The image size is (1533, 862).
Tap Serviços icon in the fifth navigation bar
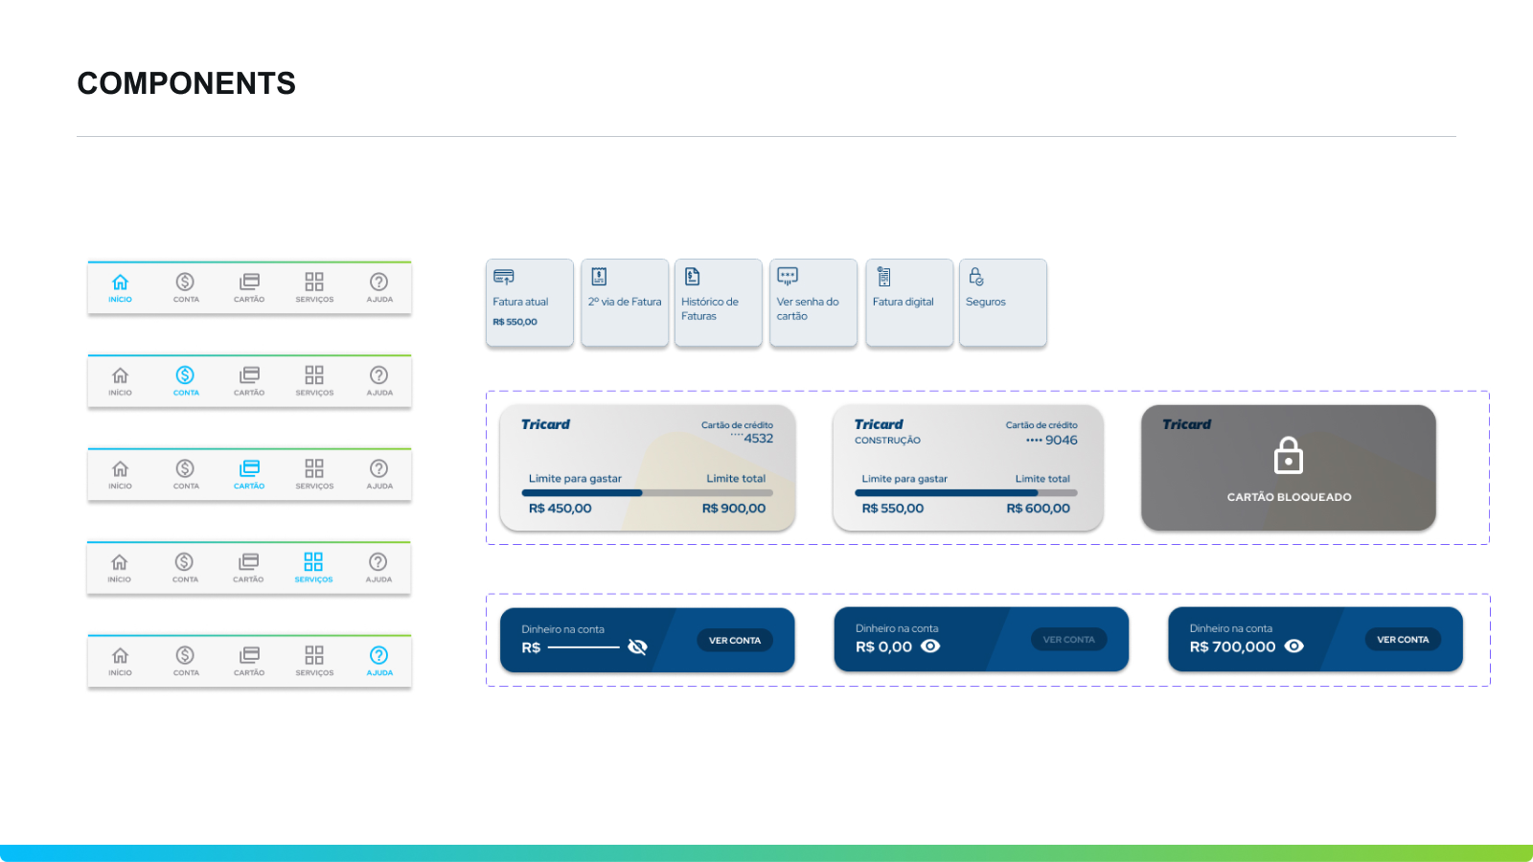pyautogui.click(x=314, y=655)
